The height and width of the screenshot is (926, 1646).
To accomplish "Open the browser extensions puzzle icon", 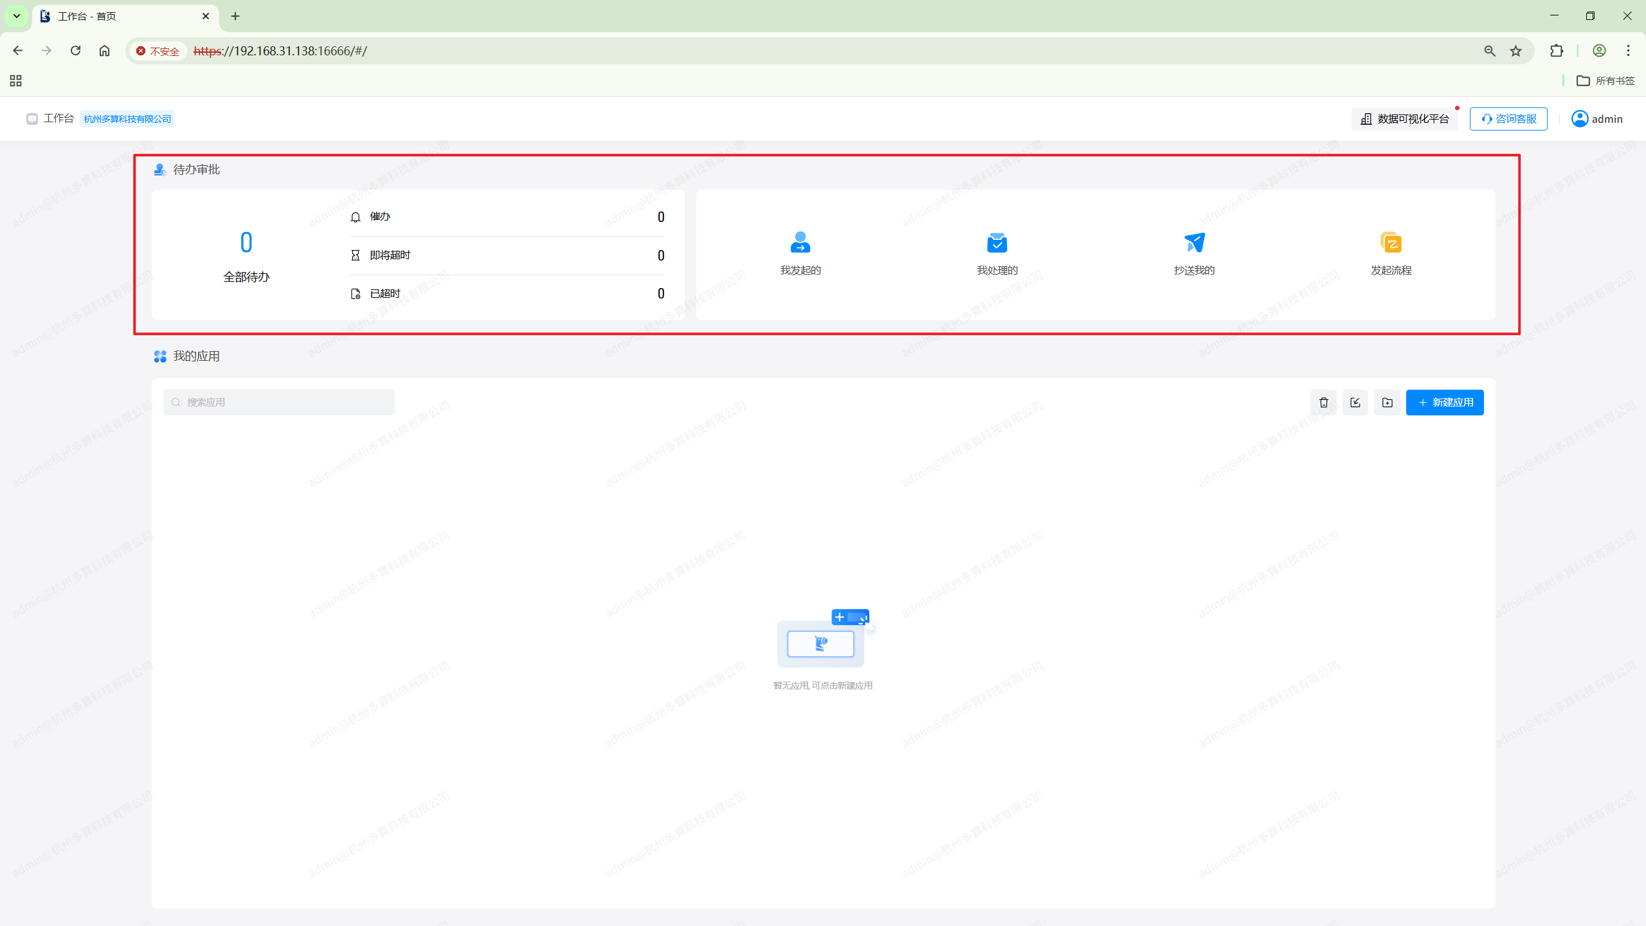I will (x=1556, y=51).
